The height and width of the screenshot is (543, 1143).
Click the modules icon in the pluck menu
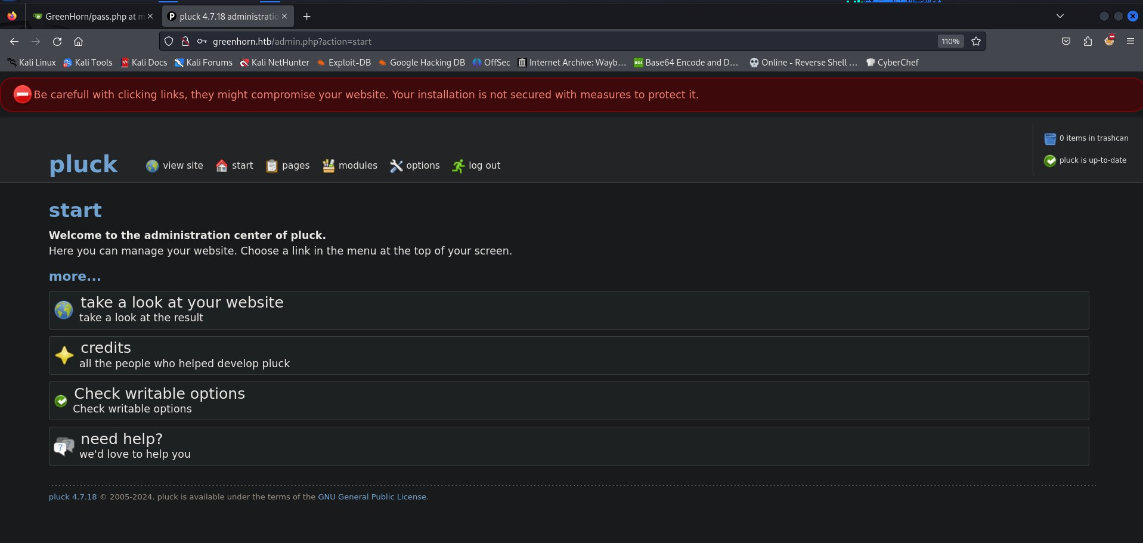pyautogui.click(x=329, y=166)
